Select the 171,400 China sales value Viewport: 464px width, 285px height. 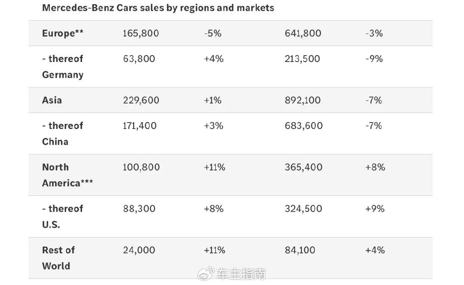(x=140, y=125)
